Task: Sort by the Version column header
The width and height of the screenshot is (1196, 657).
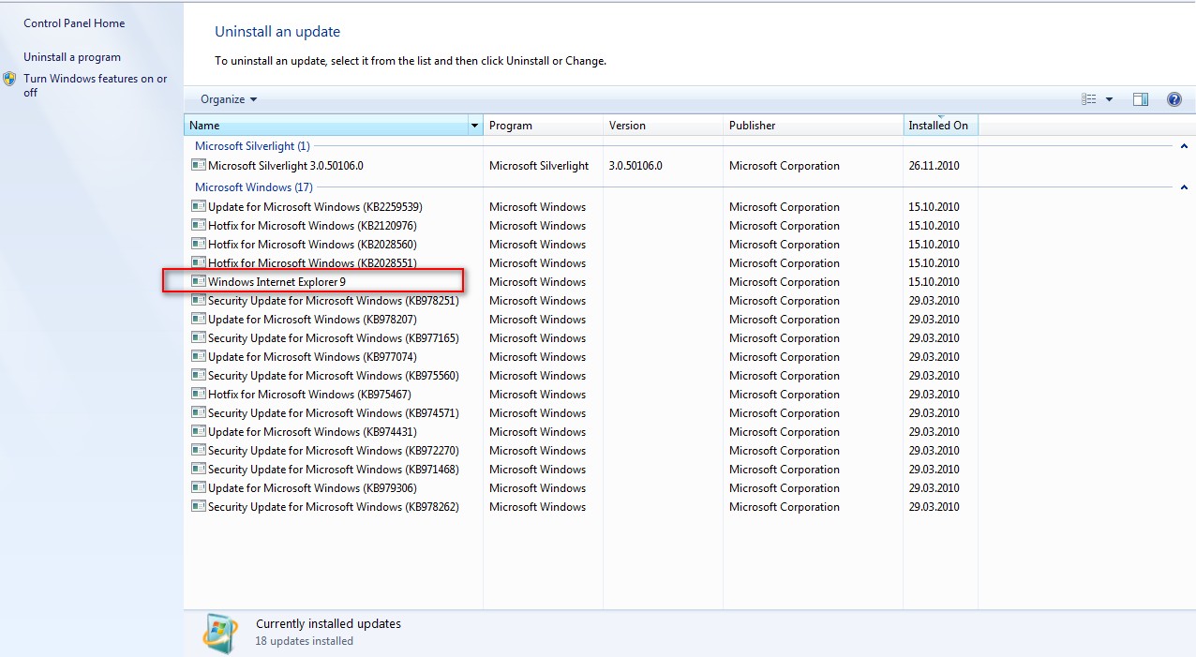Action: click(663, 126)
